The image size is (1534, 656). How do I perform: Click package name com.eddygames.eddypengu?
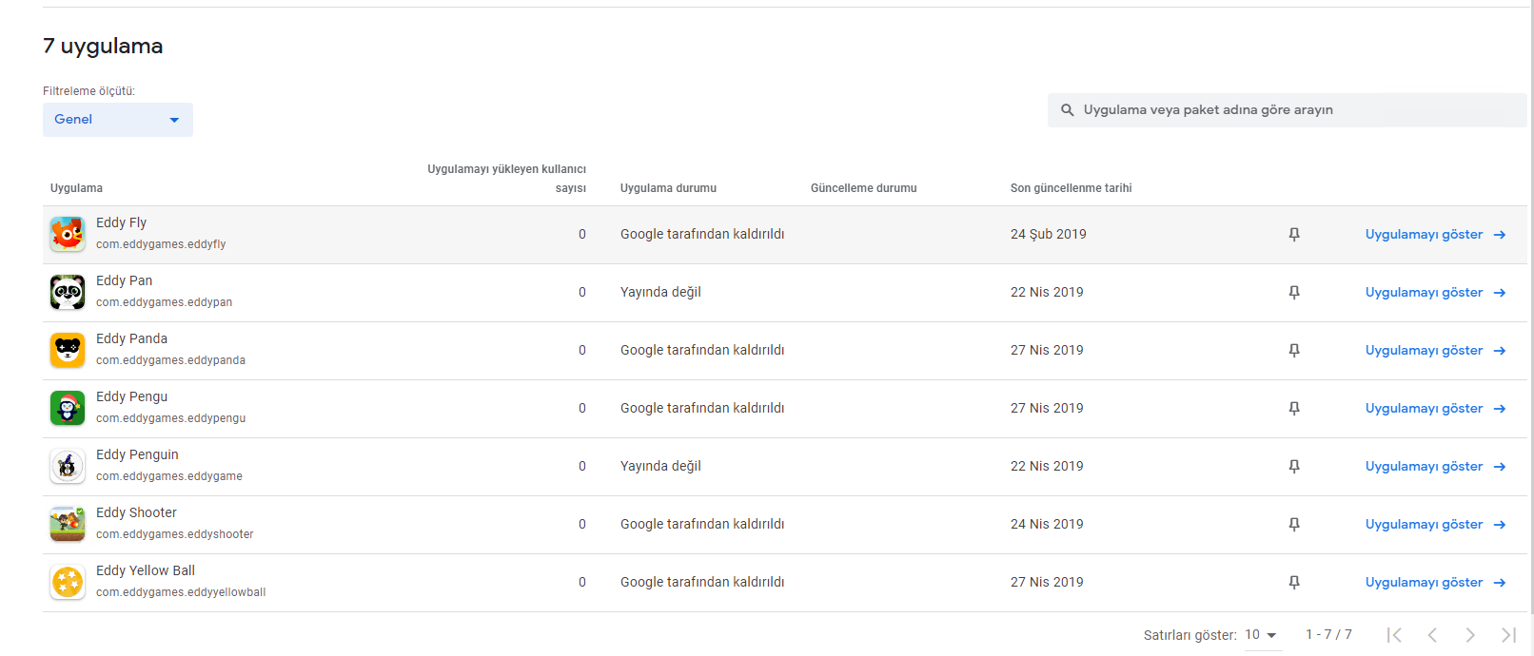click(x=170, y=418)
